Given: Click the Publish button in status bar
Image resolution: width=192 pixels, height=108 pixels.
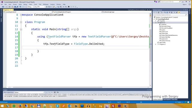Looking at the screenshot, I should point(179,102).
